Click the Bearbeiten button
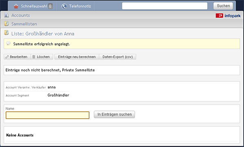The height and width of the screenshot is (147, 244). point(17,57)
